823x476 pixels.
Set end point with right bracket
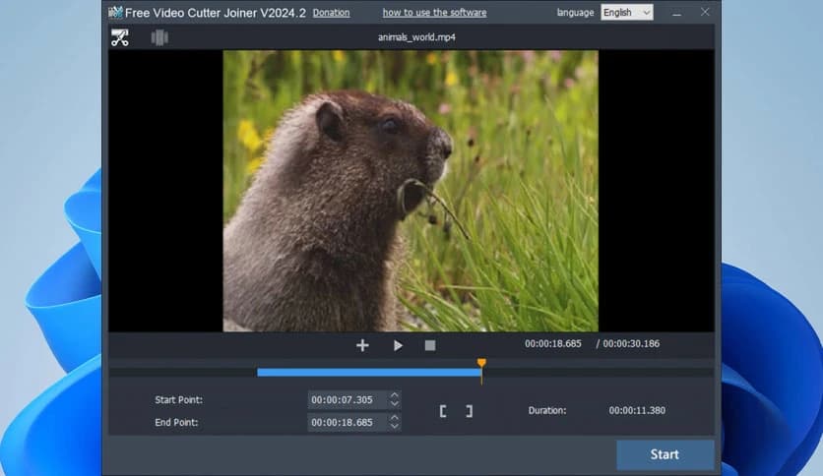tap(470, 411)
